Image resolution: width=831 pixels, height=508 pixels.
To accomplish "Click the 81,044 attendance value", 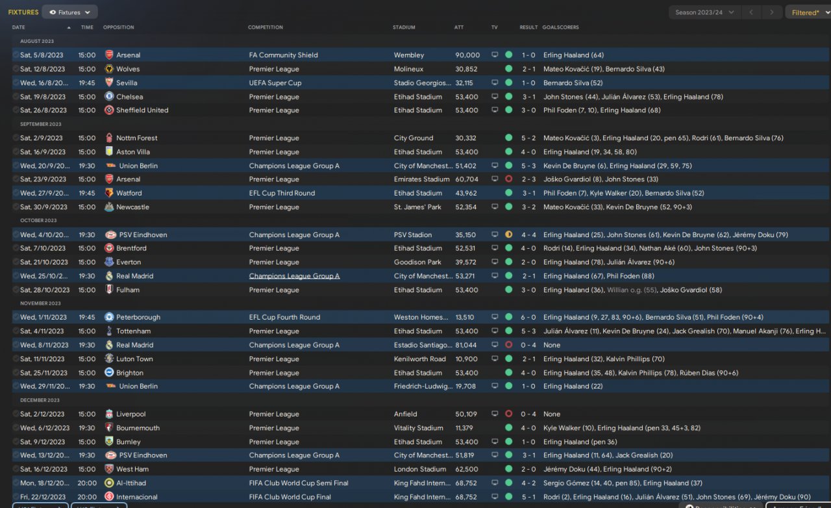I will coord(466,345).
